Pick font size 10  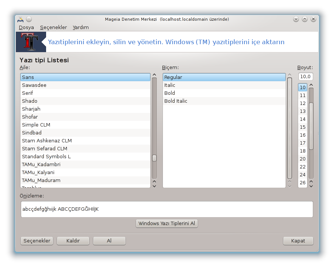point(303,88)
